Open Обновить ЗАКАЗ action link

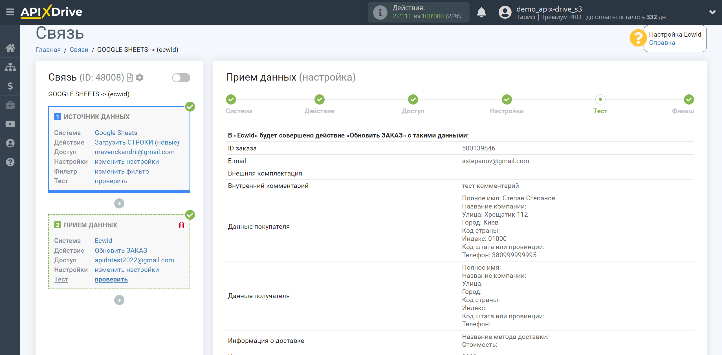pos(121,250)
